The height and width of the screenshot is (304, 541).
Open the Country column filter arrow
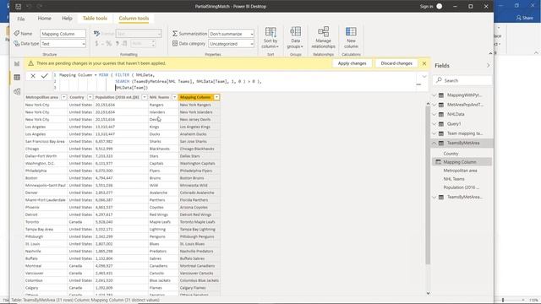click(90, 97)
